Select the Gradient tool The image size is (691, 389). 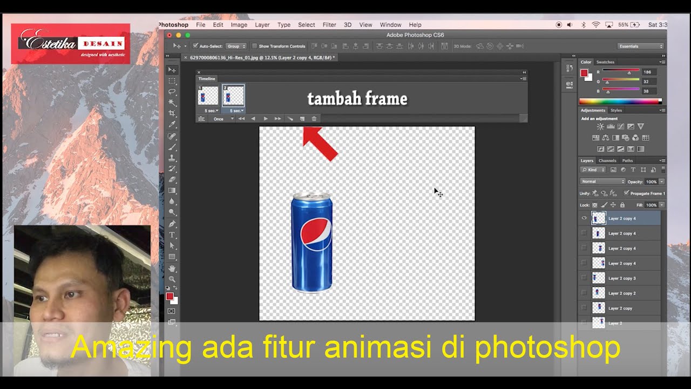pyautogui.click(x=172, y=191)
